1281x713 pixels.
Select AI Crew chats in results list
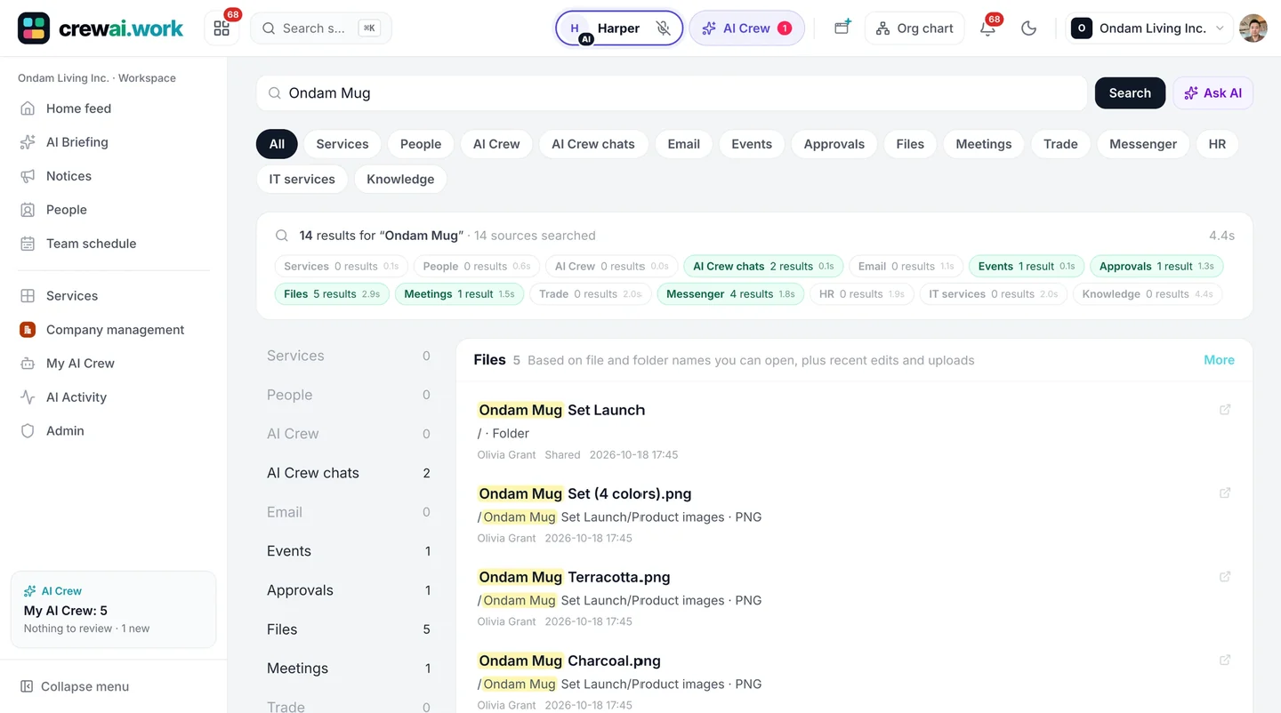click(349, 473)
